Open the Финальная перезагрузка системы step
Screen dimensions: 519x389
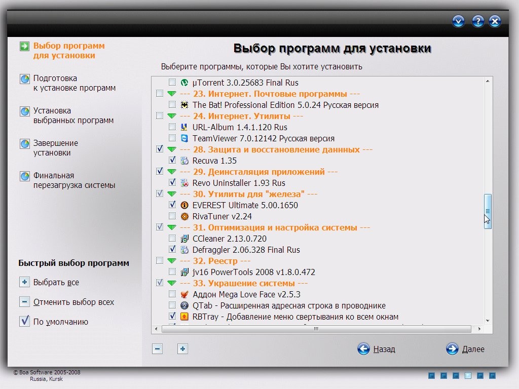click(74, 180)
